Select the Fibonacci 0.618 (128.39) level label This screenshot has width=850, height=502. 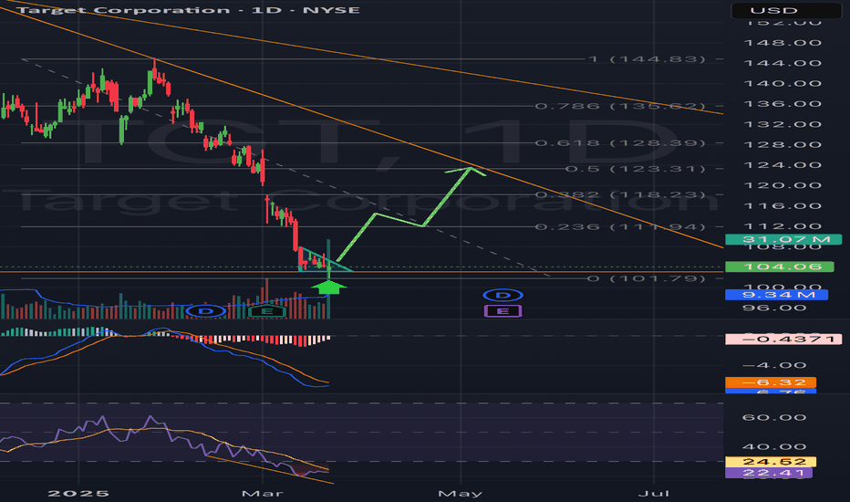pos(620,142)
